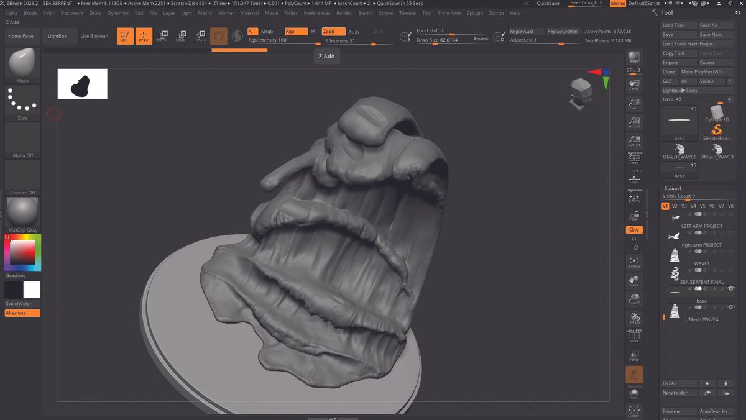The height and width of the screenshot is (420, 746).
Task: Open the Zplugin menu
Action: 474,13
